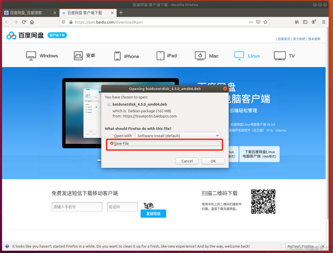Open the 百度首页 link

(284, 39)
